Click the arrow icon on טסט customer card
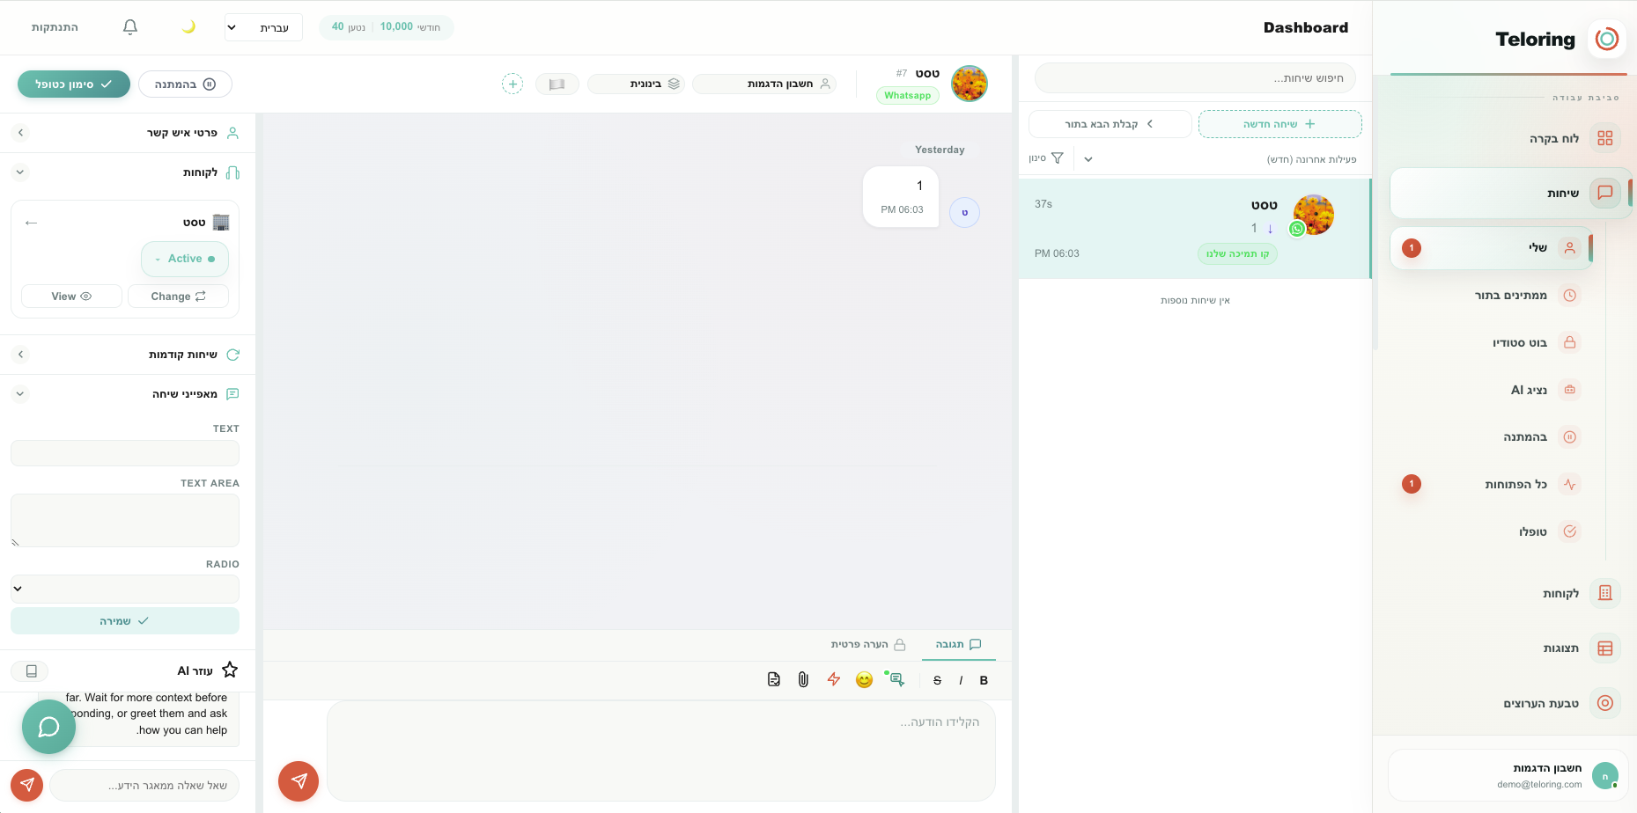 (32, 223)
